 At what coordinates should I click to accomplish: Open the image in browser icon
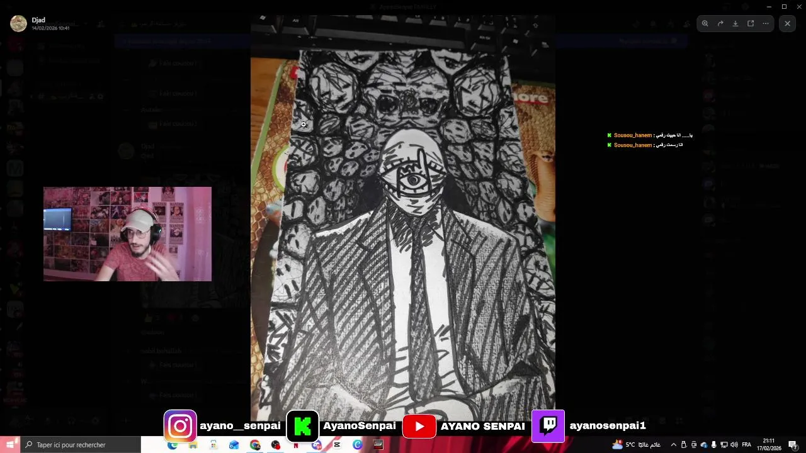pyautogui.click(x=751, y=23)
